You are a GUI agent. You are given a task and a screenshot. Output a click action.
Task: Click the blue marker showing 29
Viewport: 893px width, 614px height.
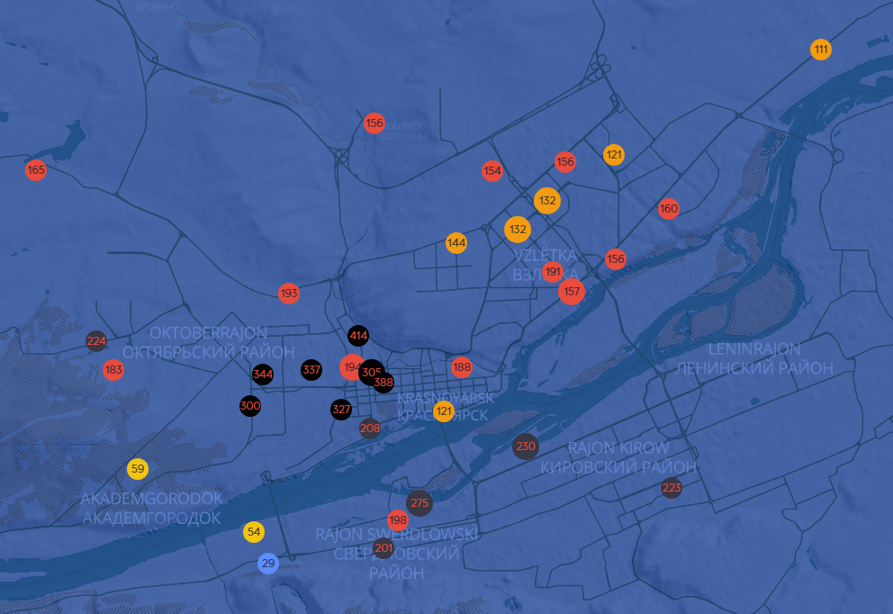click(x=268, y=564)
